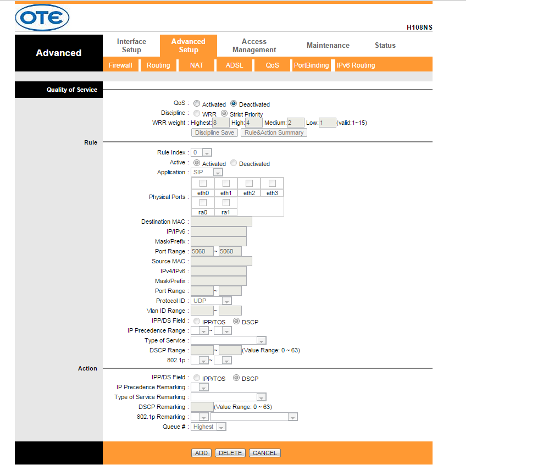554x470 pixels.
Task: Select IPP/TOS in Rule section
Action: coord(197,321)
